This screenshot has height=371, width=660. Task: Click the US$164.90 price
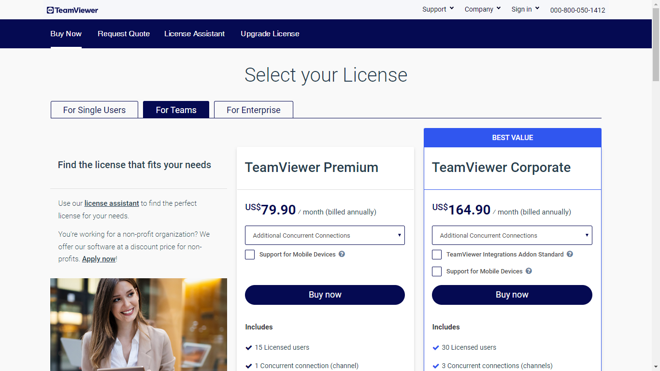[x=461, y=210]
